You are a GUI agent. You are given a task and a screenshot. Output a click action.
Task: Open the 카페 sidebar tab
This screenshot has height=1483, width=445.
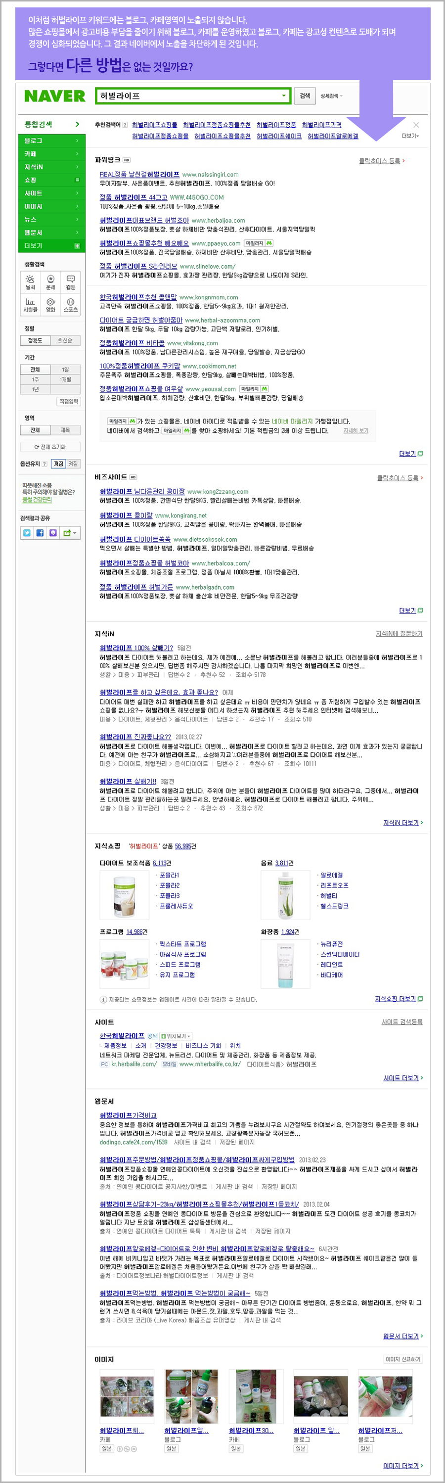point(51,154)
